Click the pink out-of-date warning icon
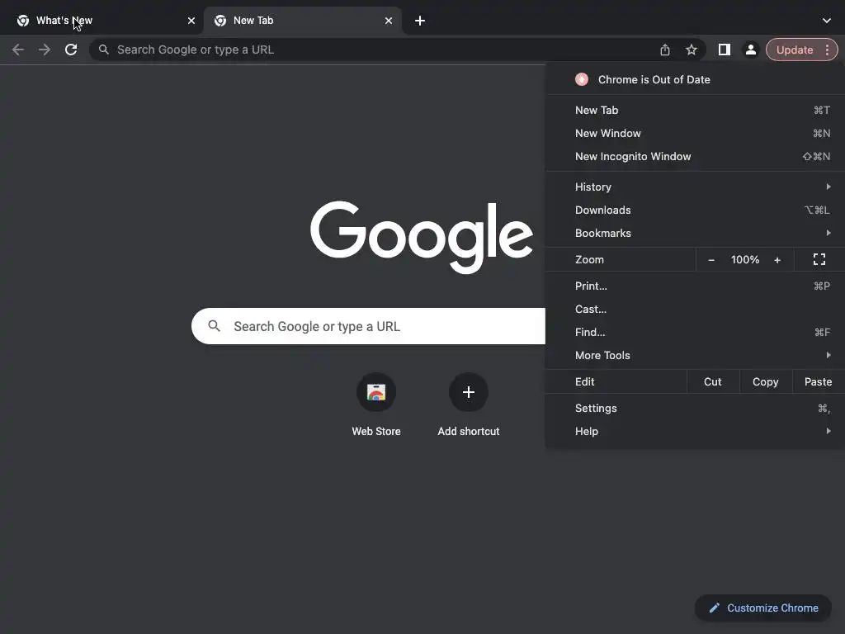The height and width of the screenshot is (634, 845). [582, 80]
